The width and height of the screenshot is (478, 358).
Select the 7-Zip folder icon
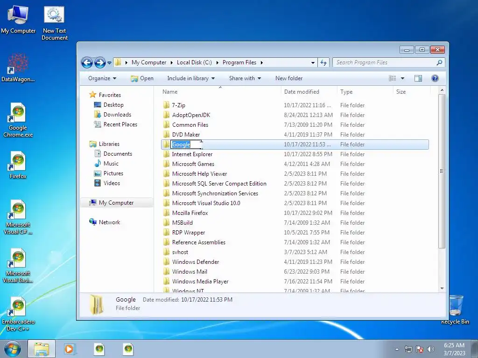coord(166,105)
